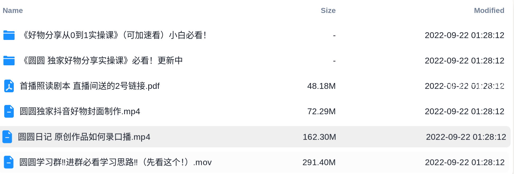Sort the list by Modified column header
The width and height of the screenshot is (514, 174).
tap(489, 11)
